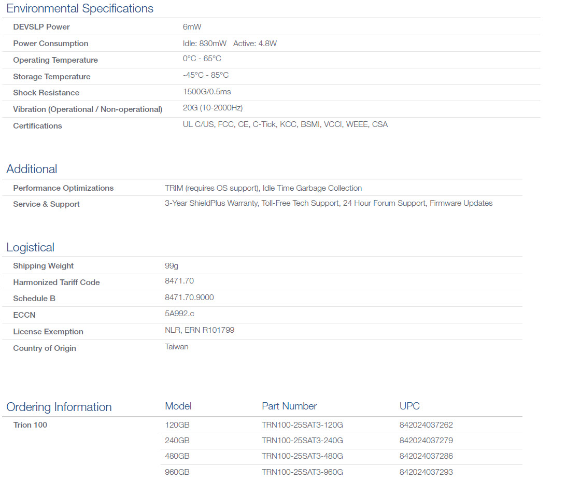Select the Shipping Weight 99g value
The width and height of the screenshot is (566, 481).
(172, 266)
